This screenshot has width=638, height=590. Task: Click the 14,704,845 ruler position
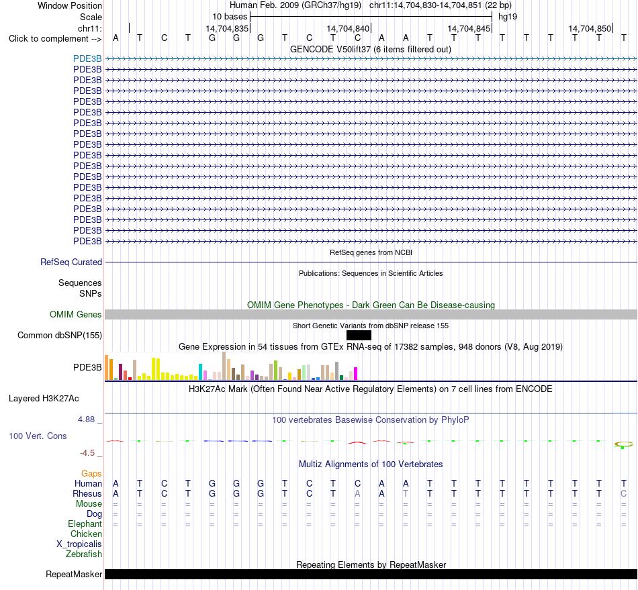pyautogui.click(x=469, y=28)
